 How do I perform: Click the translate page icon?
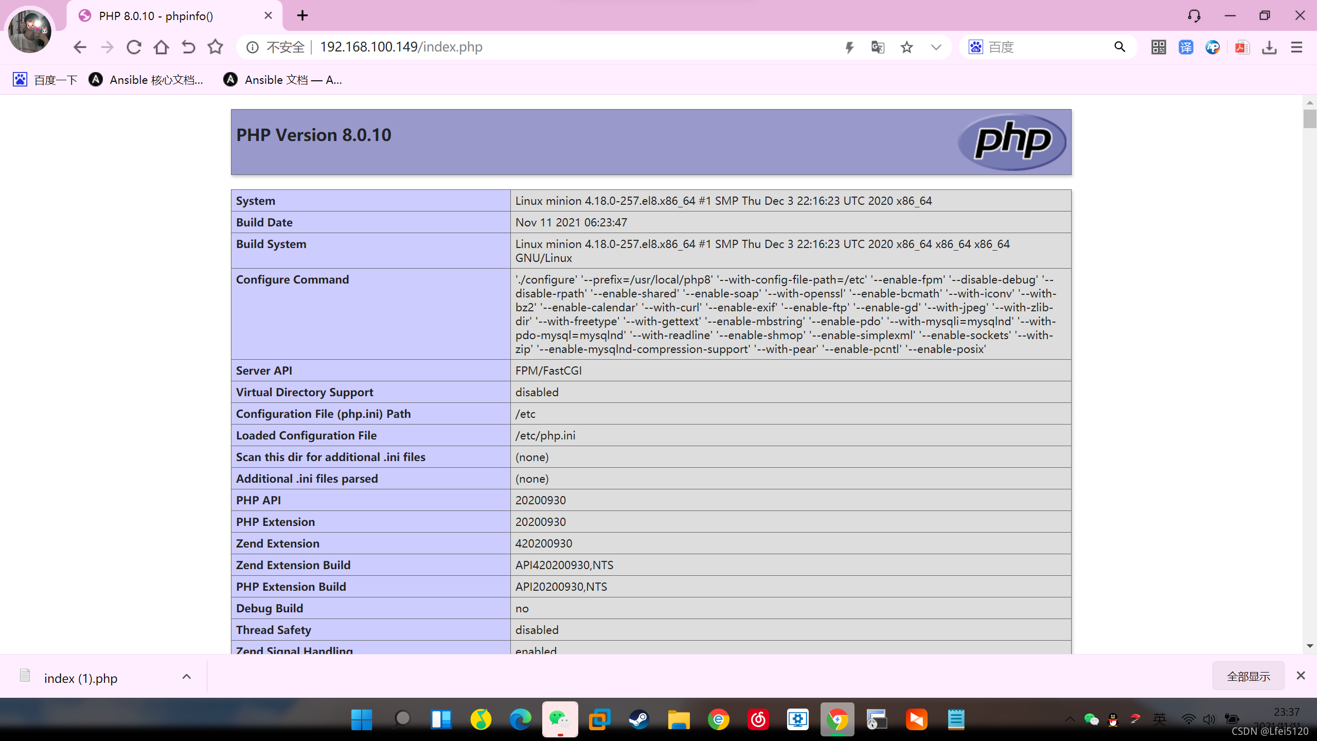[x=878, y=47]
